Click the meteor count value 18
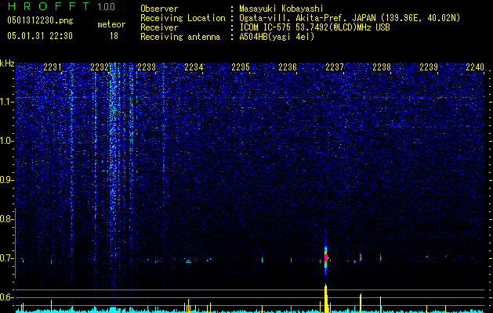The width and height of the screenshot is (493, 313). click(114, 36)
